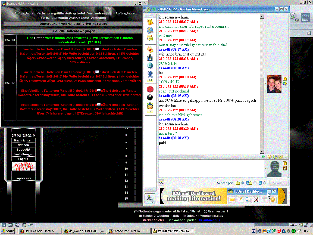Click the alarm clock icon in ICQmail Dashboard
Viewport: 313px width, 235px height.
click(256, 199)
